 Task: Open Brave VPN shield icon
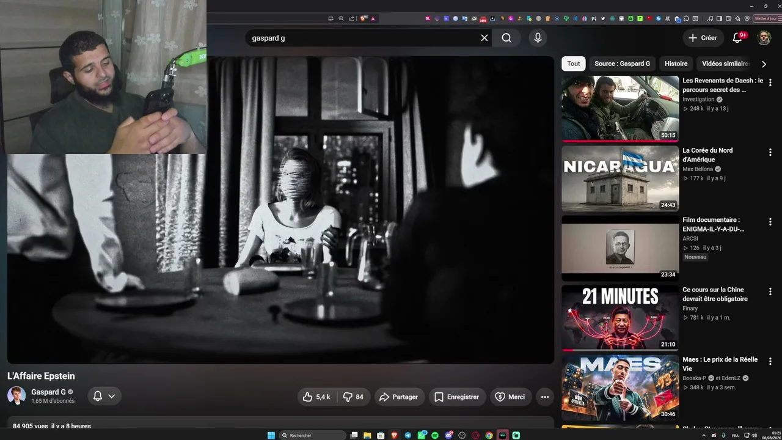pyautogui.click(x=747, y=18)
